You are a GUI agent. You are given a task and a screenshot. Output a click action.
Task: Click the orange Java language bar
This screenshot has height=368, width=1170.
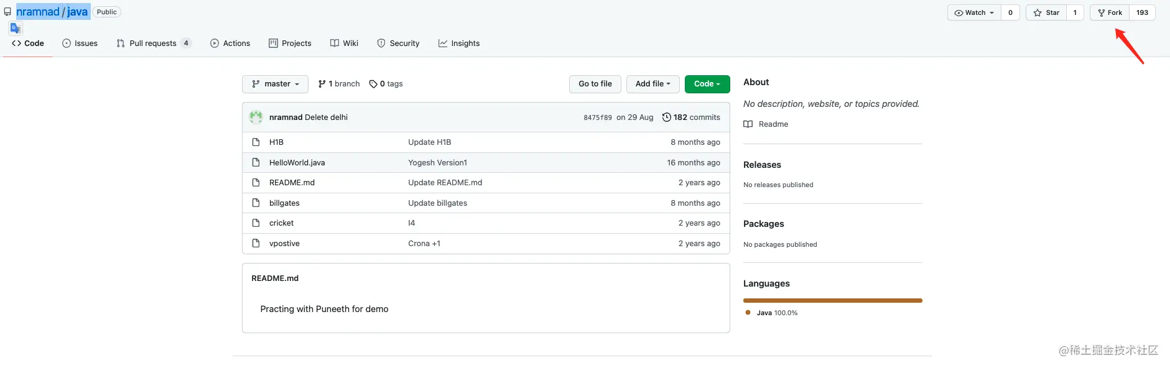pos(832,301)
